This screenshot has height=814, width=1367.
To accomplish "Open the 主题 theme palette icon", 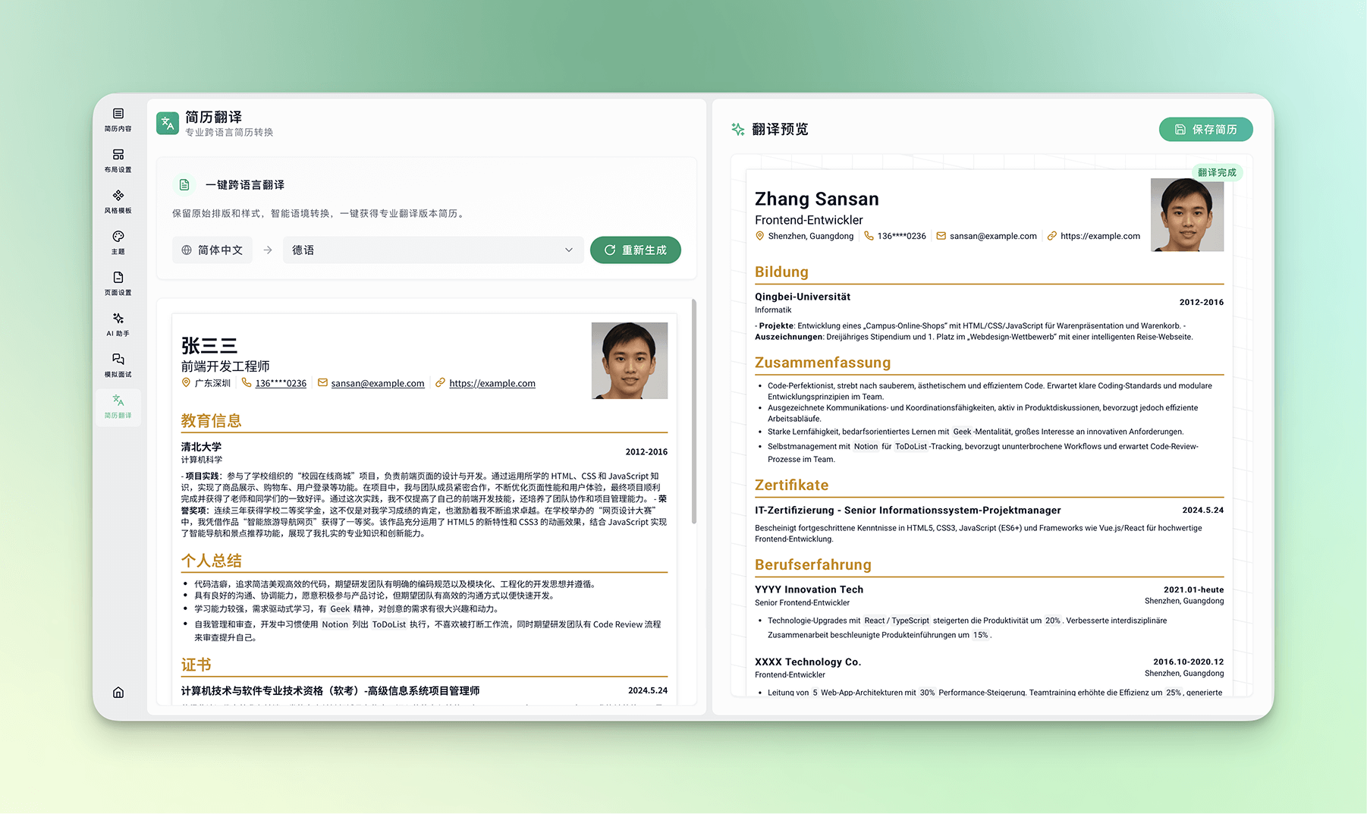I will [x=118, y=243].
